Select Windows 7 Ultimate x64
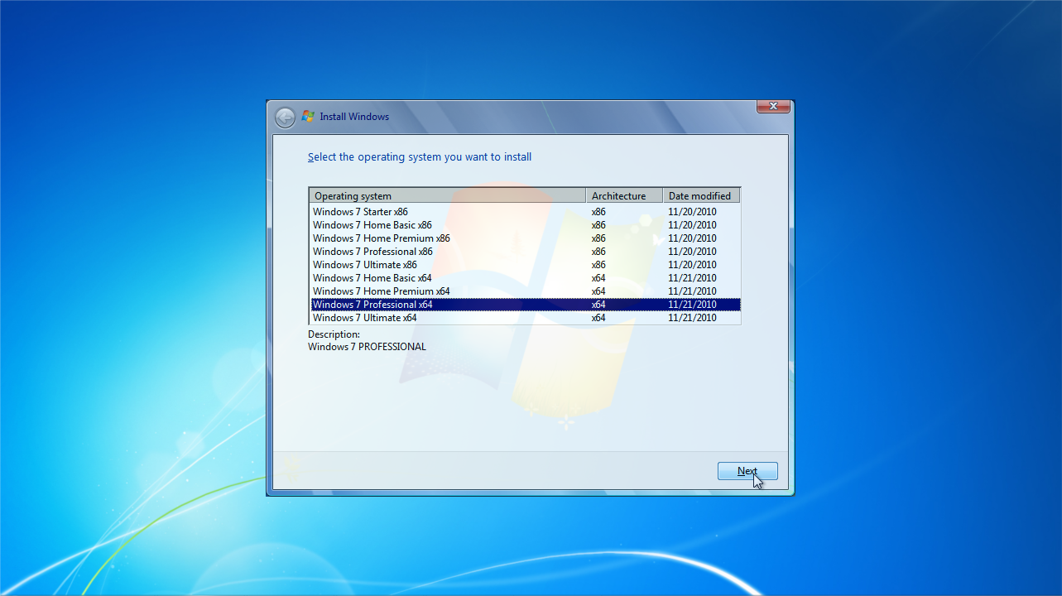1062x596 pixels. 525,318
